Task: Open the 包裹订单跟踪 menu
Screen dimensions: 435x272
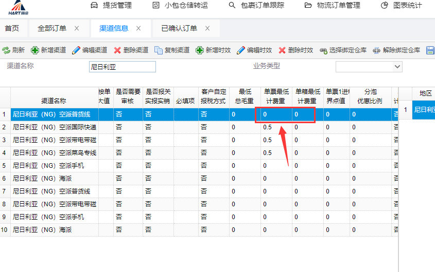Action: click(x=257, y=6)
